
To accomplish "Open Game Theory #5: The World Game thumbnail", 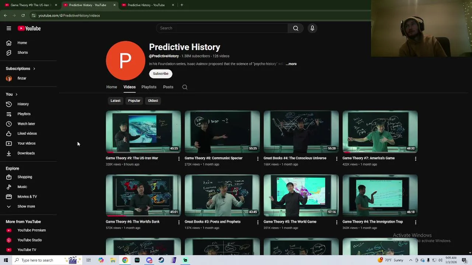I will (x=301, y=195).
